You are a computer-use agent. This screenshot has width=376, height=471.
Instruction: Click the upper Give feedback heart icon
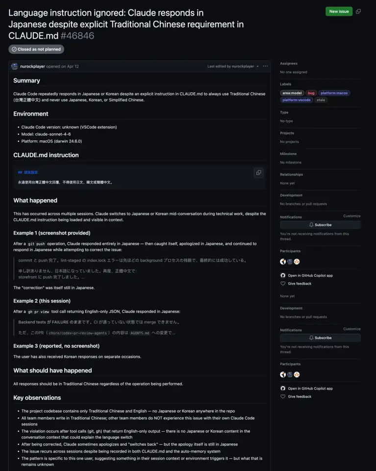pos(283,284)
